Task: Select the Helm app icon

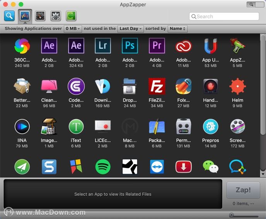Action: [x=237, y=86]
